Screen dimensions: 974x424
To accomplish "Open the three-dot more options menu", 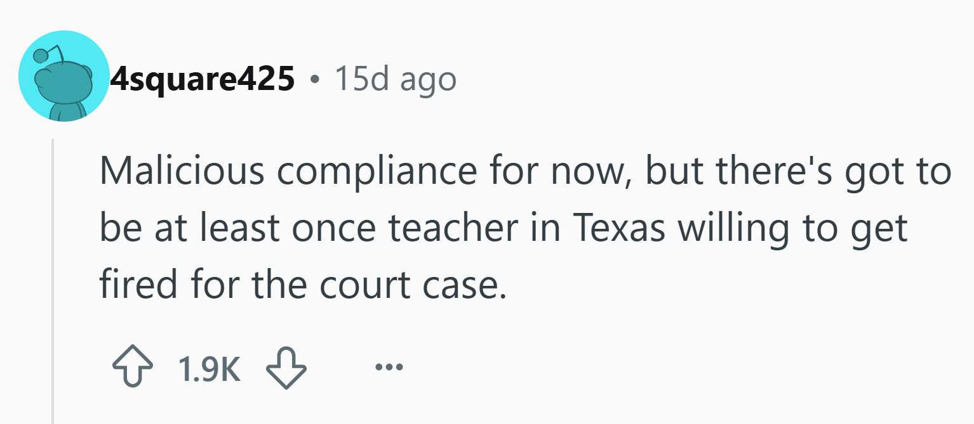I will tap(389, 367).
